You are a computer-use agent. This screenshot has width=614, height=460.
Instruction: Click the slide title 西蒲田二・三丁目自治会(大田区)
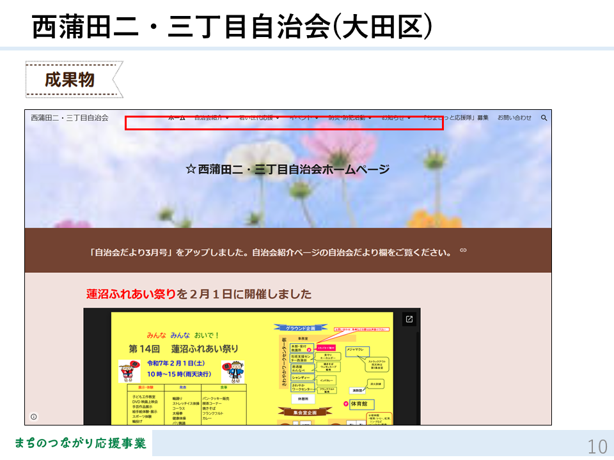[232, 26]
